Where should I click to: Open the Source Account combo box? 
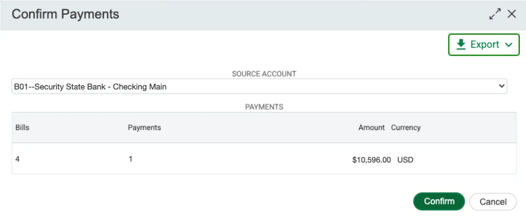(x=260, y=86)
